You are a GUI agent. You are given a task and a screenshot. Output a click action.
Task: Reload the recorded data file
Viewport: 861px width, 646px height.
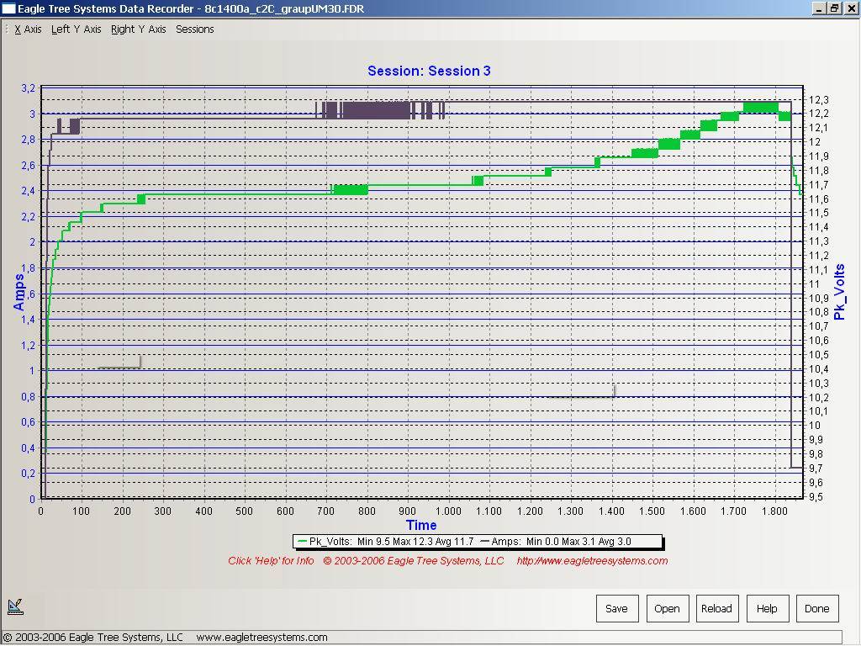tap(716, 608)
